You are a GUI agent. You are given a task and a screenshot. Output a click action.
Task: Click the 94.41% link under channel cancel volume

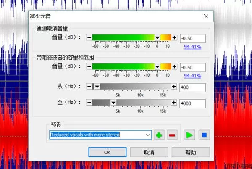(192, 47)
